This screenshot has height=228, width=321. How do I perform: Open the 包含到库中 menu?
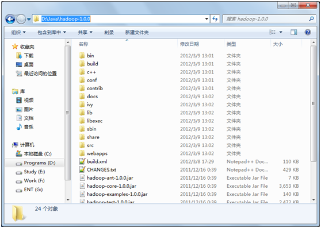click(x=52, y=32)
